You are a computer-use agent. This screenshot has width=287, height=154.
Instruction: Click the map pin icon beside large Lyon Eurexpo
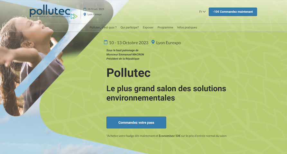(x=153, y=42)
